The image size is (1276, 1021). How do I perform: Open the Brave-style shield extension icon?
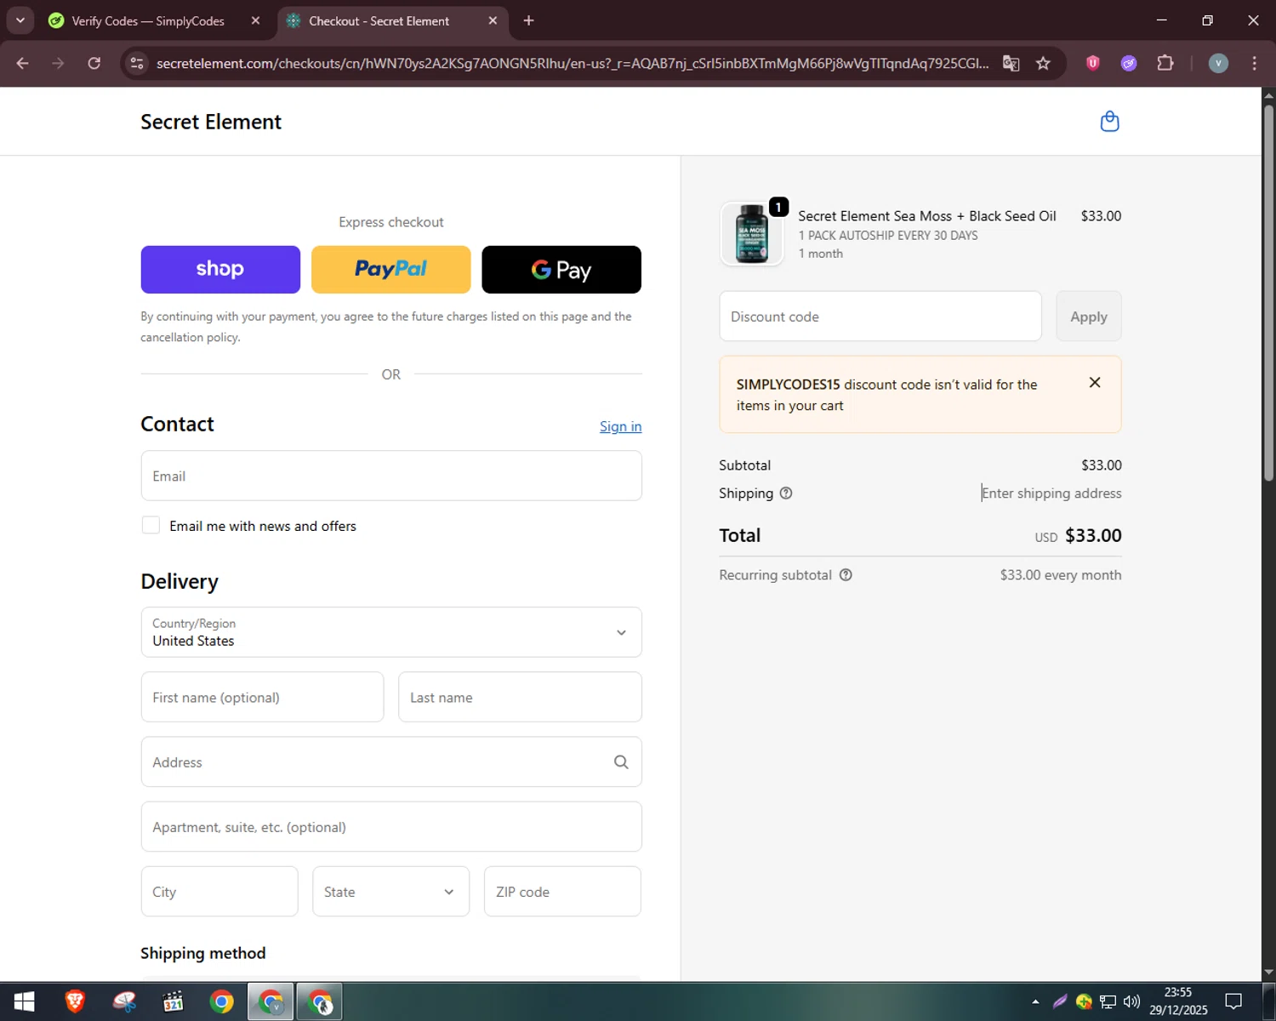pos(1093,63)
